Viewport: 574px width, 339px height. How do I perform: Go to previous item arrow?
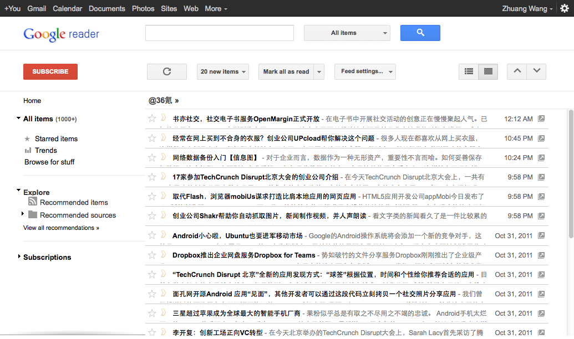click(517, 71)
